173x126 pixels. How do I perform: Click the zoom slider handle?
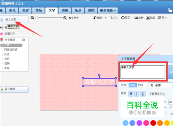(x=37, y=18)
